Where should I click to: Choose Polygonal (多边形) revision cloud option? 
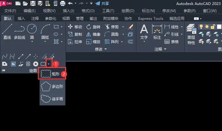click(x=52, y=87)
